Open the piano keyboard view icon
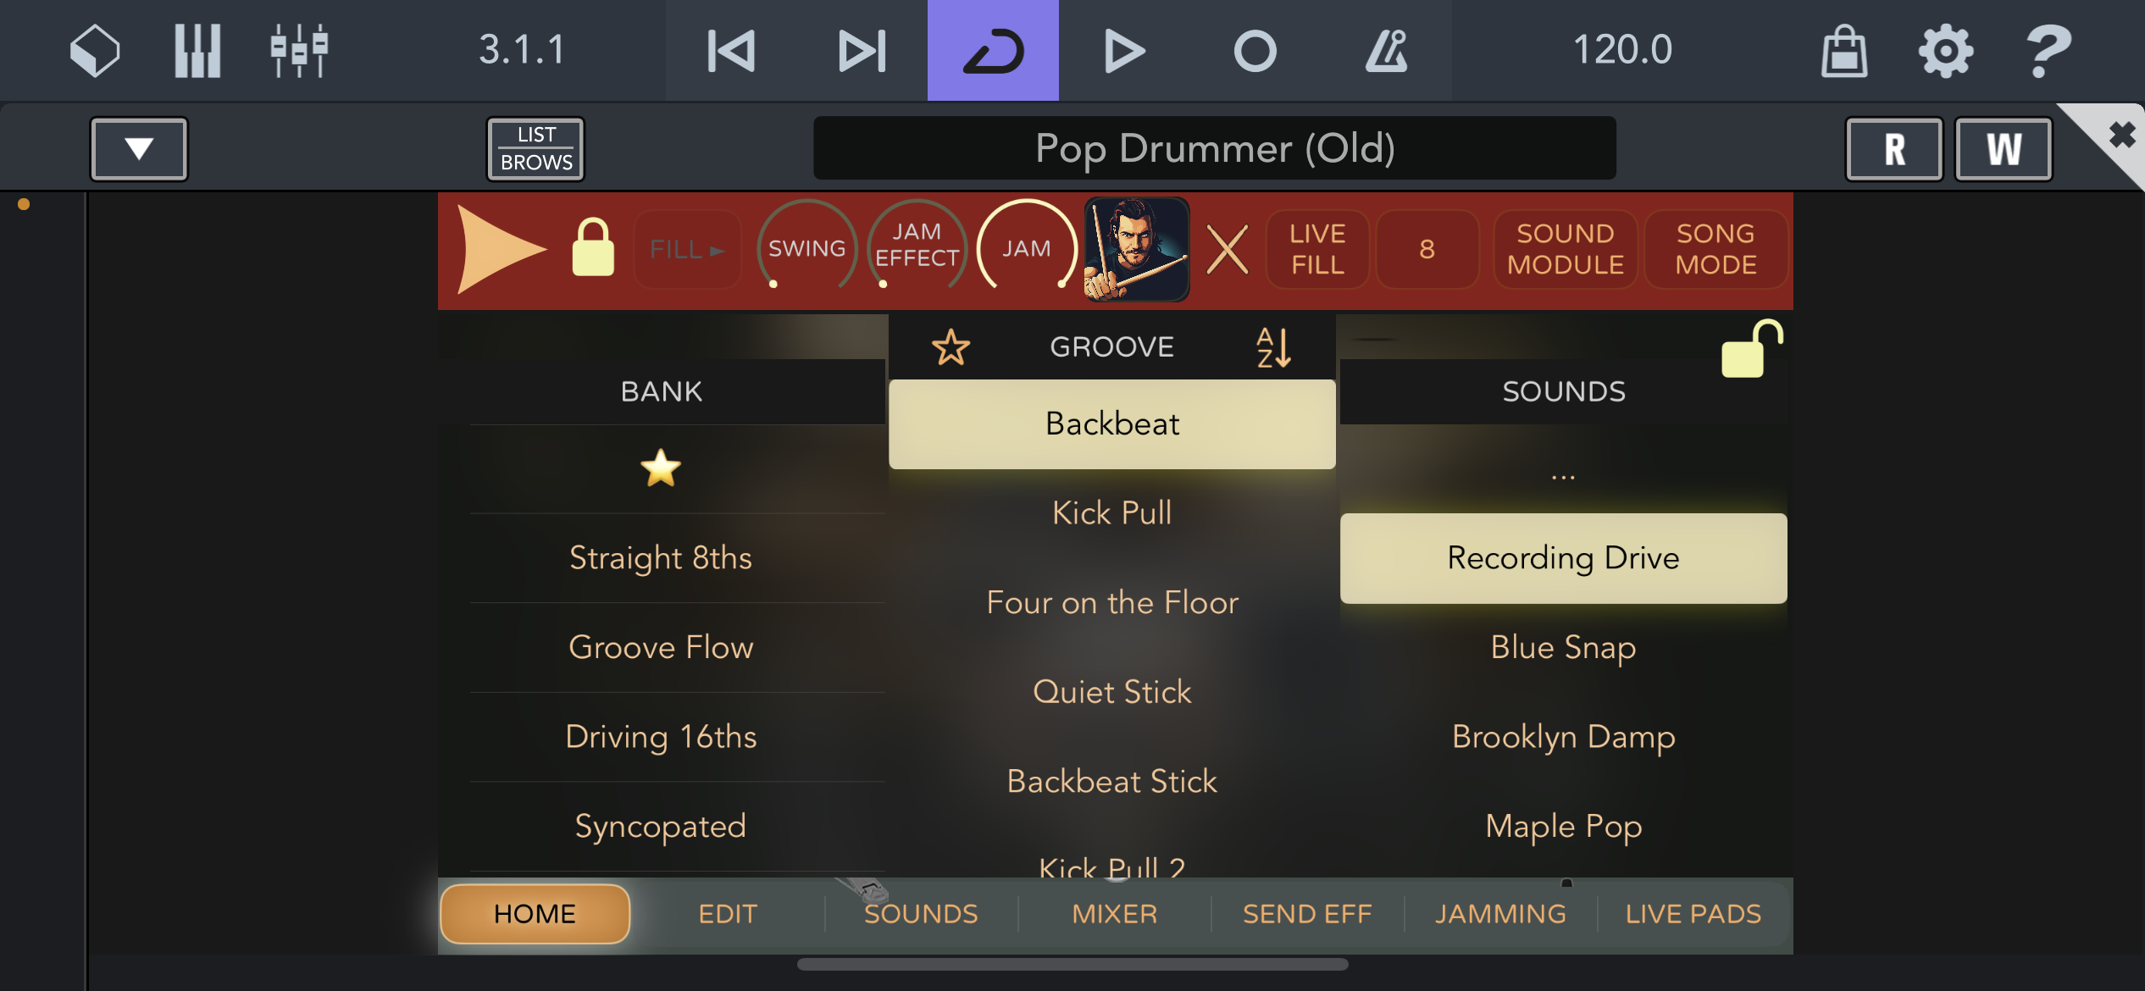 (x=197, y=51)
